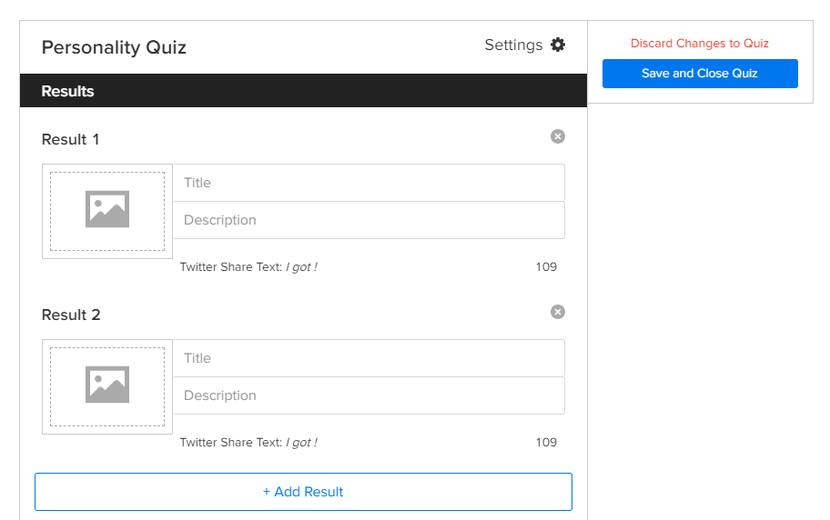Click the Personality Quiz title

click(114, 47)
